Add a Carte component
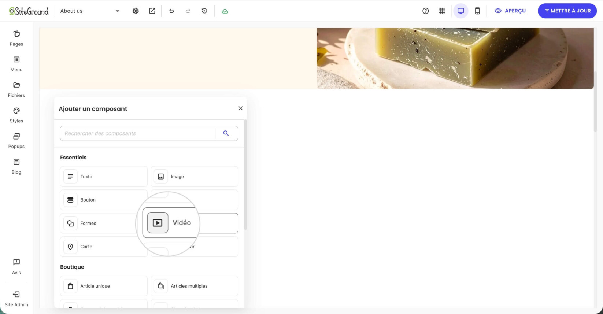Screen dimensions: 603x314 [104, 247]
